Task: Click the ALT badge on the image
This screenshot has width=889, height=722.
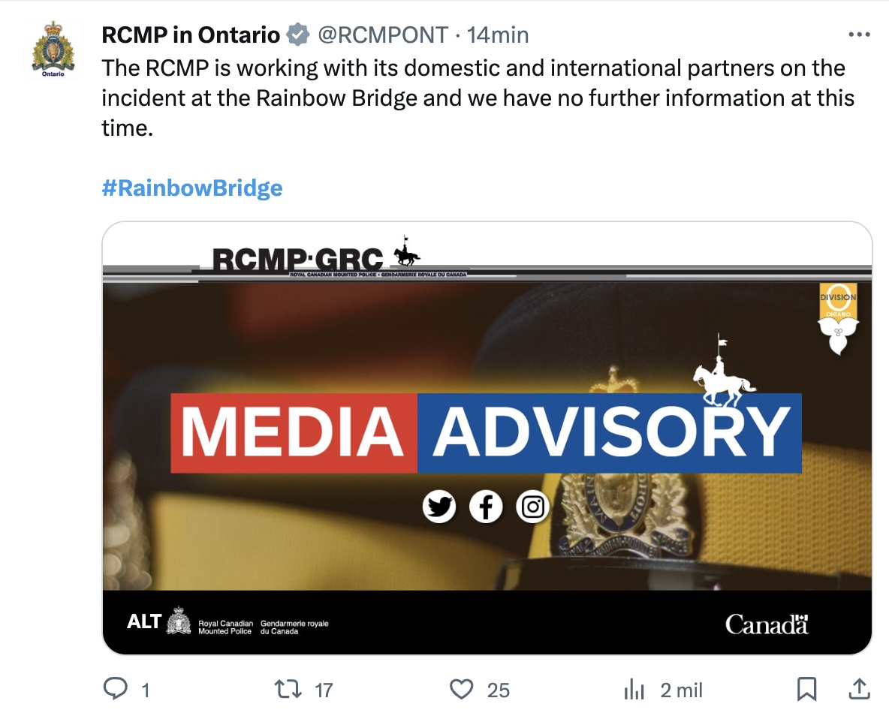Action: (x=144, y=621)
